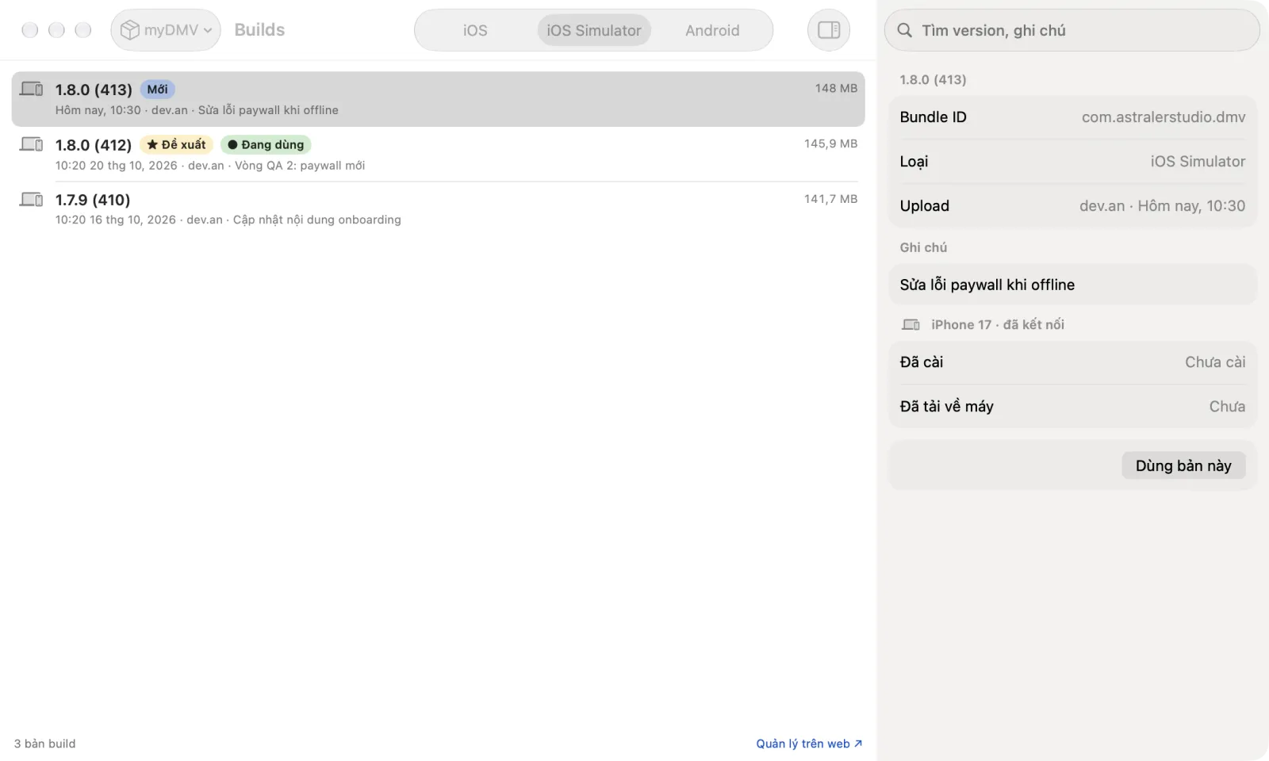The width and height of the screenshot is (1269, 761).
Task: Click the 148 MB size label
Action: click(836, 88)
